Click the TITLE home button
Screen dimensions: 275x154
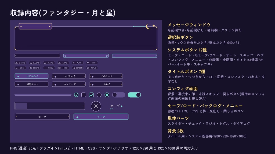[92, 68]
